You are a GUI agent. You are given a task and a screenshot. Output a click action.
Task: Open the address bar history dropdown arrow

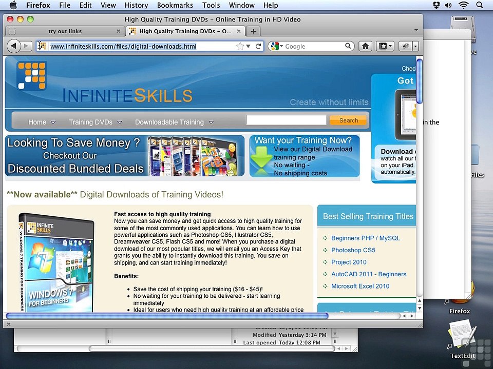tap(249, 46)
